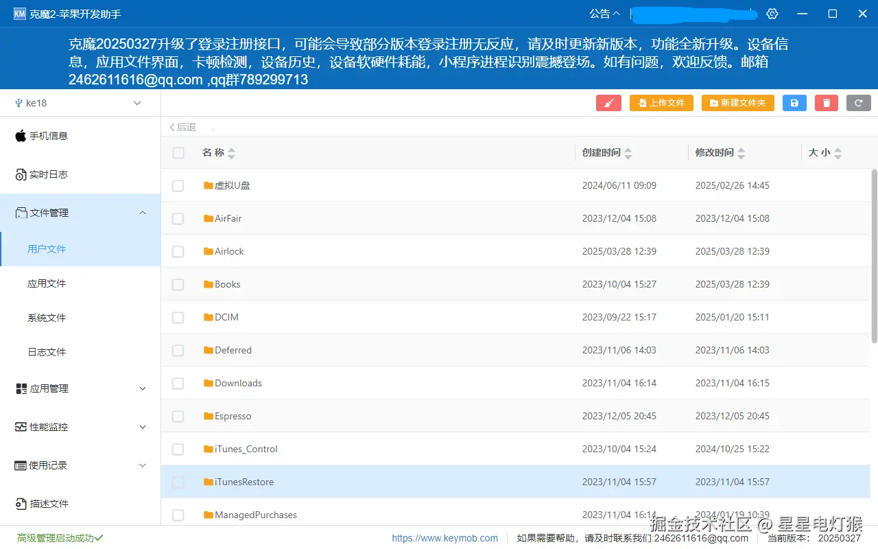Click the ManagedPurchases folder icon
878x549 pixels.
[209, 515]
